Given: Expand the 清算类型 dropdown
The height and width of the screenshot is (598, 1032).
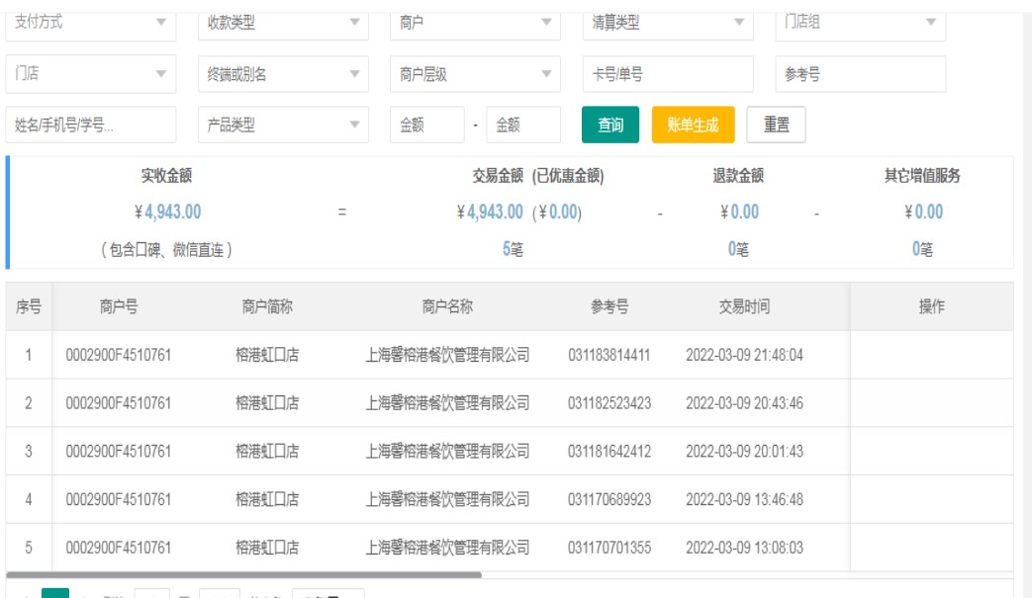Looking at the screenshot, I should tap(668, 23).
